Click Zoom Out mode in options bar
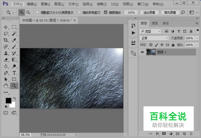 (x=28, y=12)
